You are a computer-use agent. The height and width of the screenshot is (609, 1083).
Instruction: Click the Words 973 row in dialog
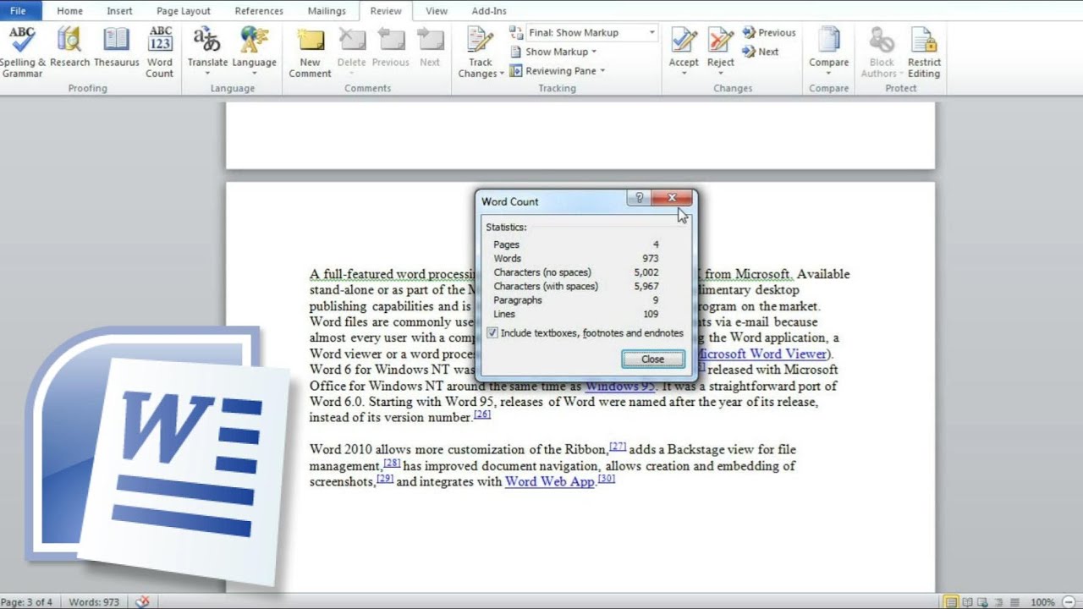(575, 258)
